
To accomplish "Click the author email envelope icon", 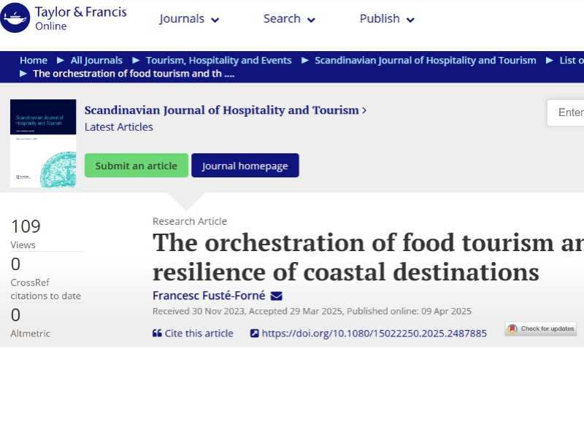I will click(x=276, y=296).
